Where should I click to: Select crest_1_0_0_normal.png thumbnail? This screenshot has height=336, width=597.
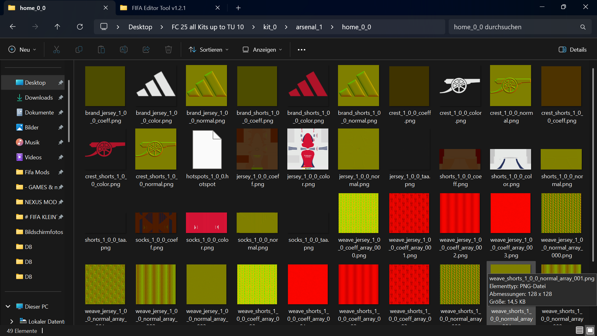511,86
